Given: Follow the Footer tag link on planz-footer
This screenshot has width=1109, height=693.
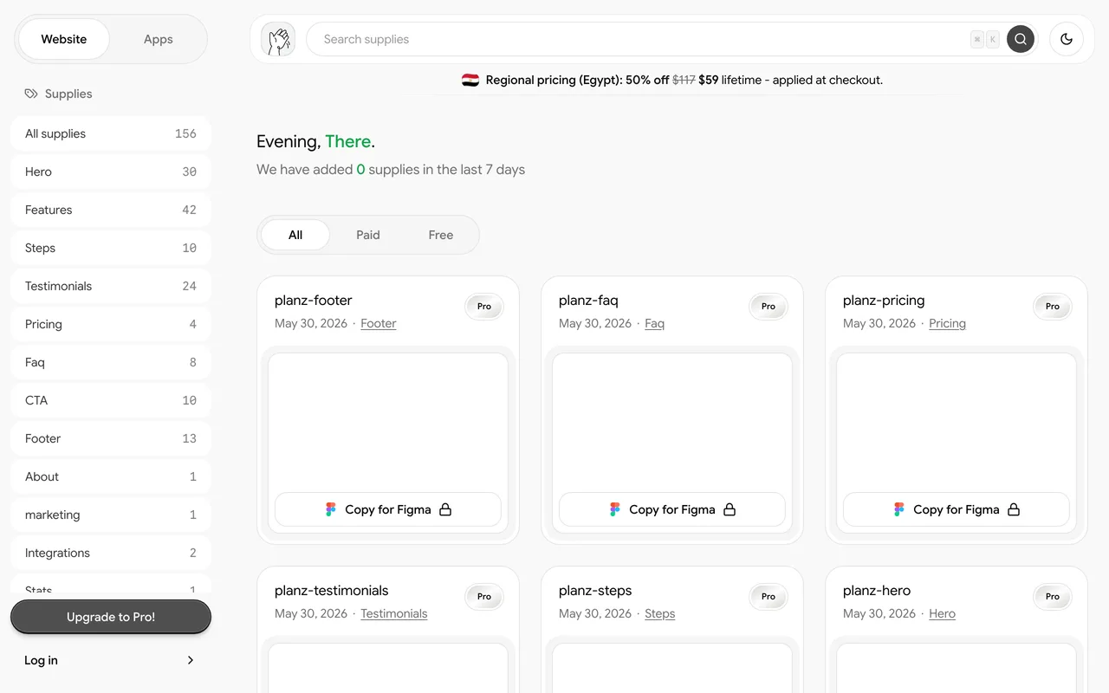Looking at the screenshot, I should coord(379,323).
